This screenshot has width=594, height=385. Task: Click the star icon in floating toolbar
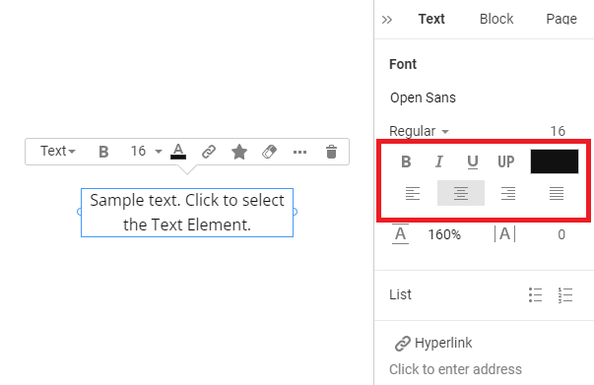(x=239, y=152)
